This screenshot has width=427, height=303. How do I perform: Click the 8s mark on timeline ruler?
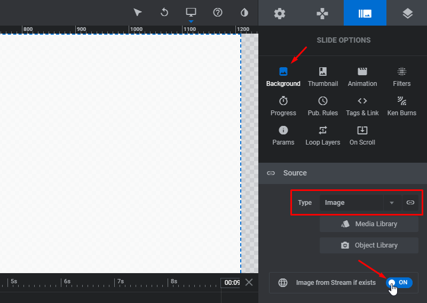[174, 282]
